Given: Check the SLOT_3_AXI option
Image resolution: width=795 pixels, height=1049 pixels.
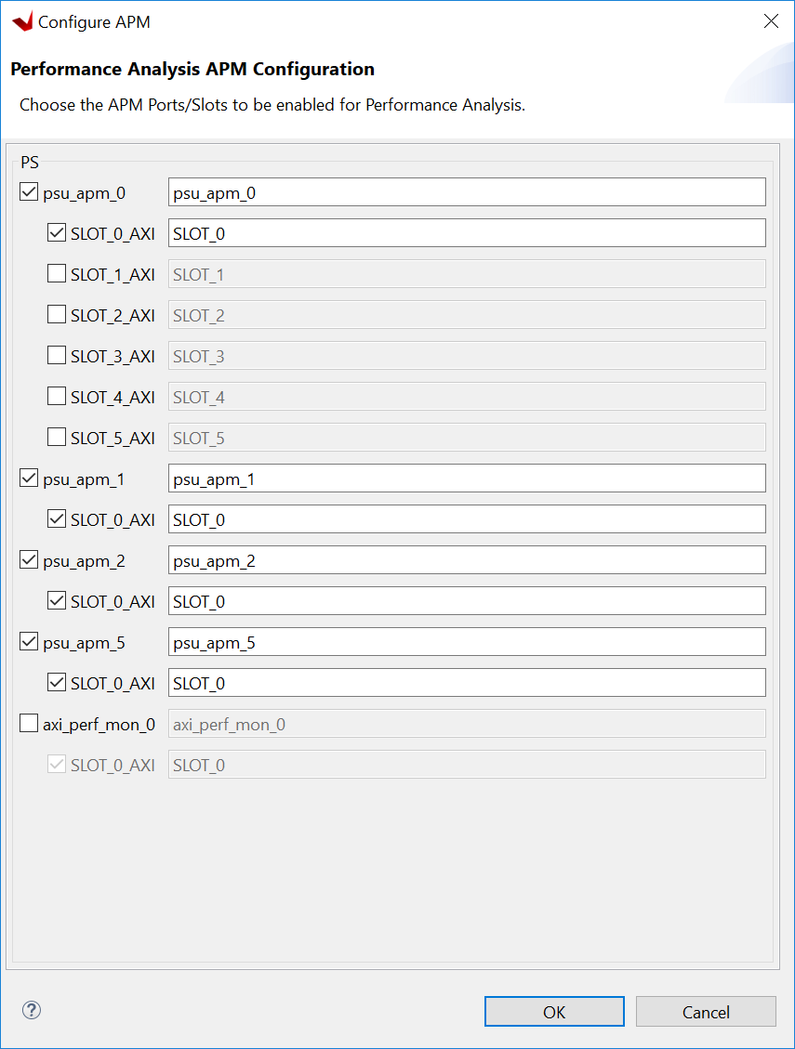Looking at the screenshot, I should coord(57,356).
